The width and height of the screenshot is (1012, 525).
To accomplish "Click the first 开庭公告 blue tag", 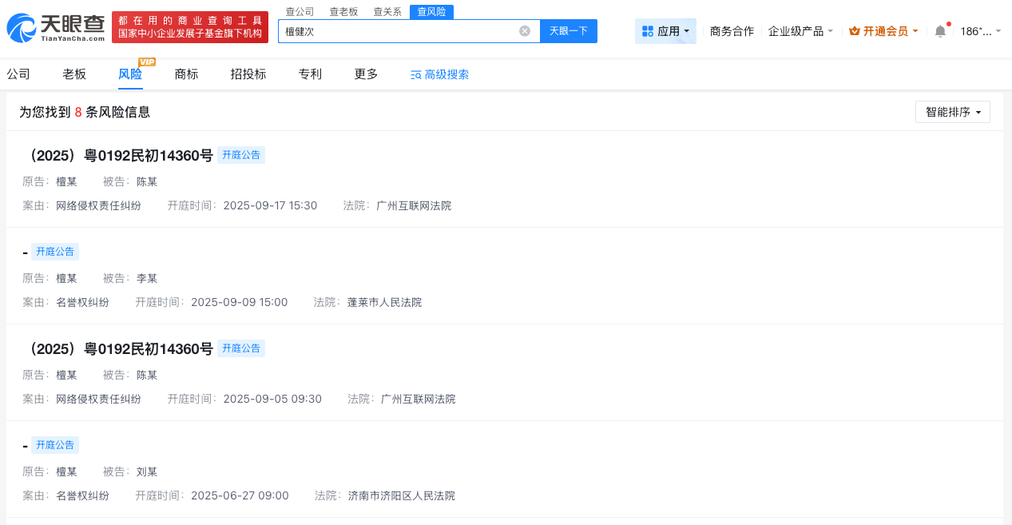I will tap(241, 155).
